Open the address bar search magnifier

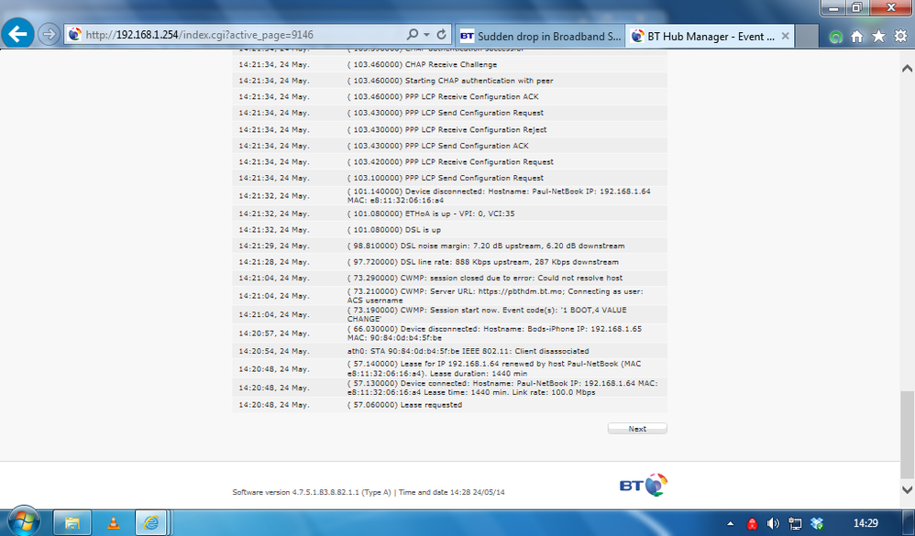point(412,35)
